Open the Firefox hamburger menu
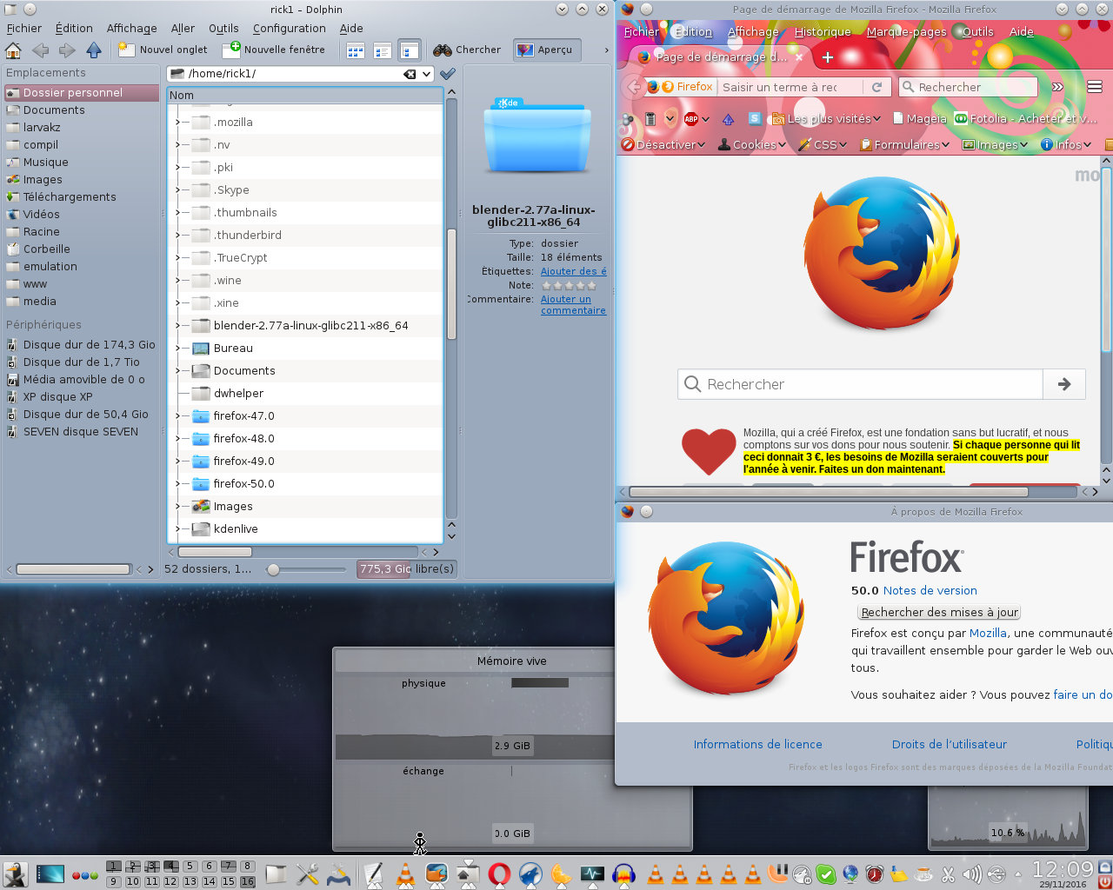Viewport: 1113px width, 890px height. 1095,87
